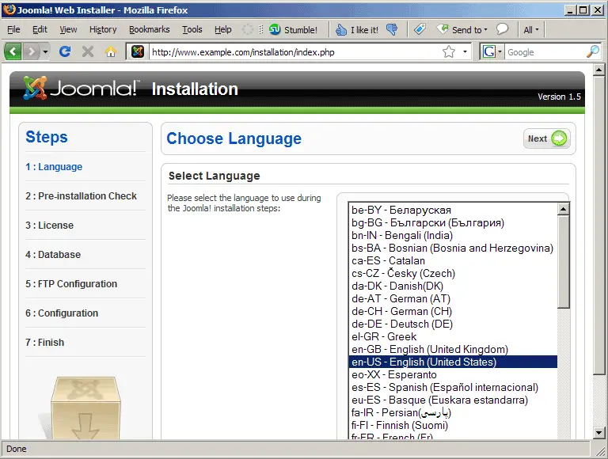Click the I like it! thumbs up button
This screenshot has height=459, width=608.
357,29
